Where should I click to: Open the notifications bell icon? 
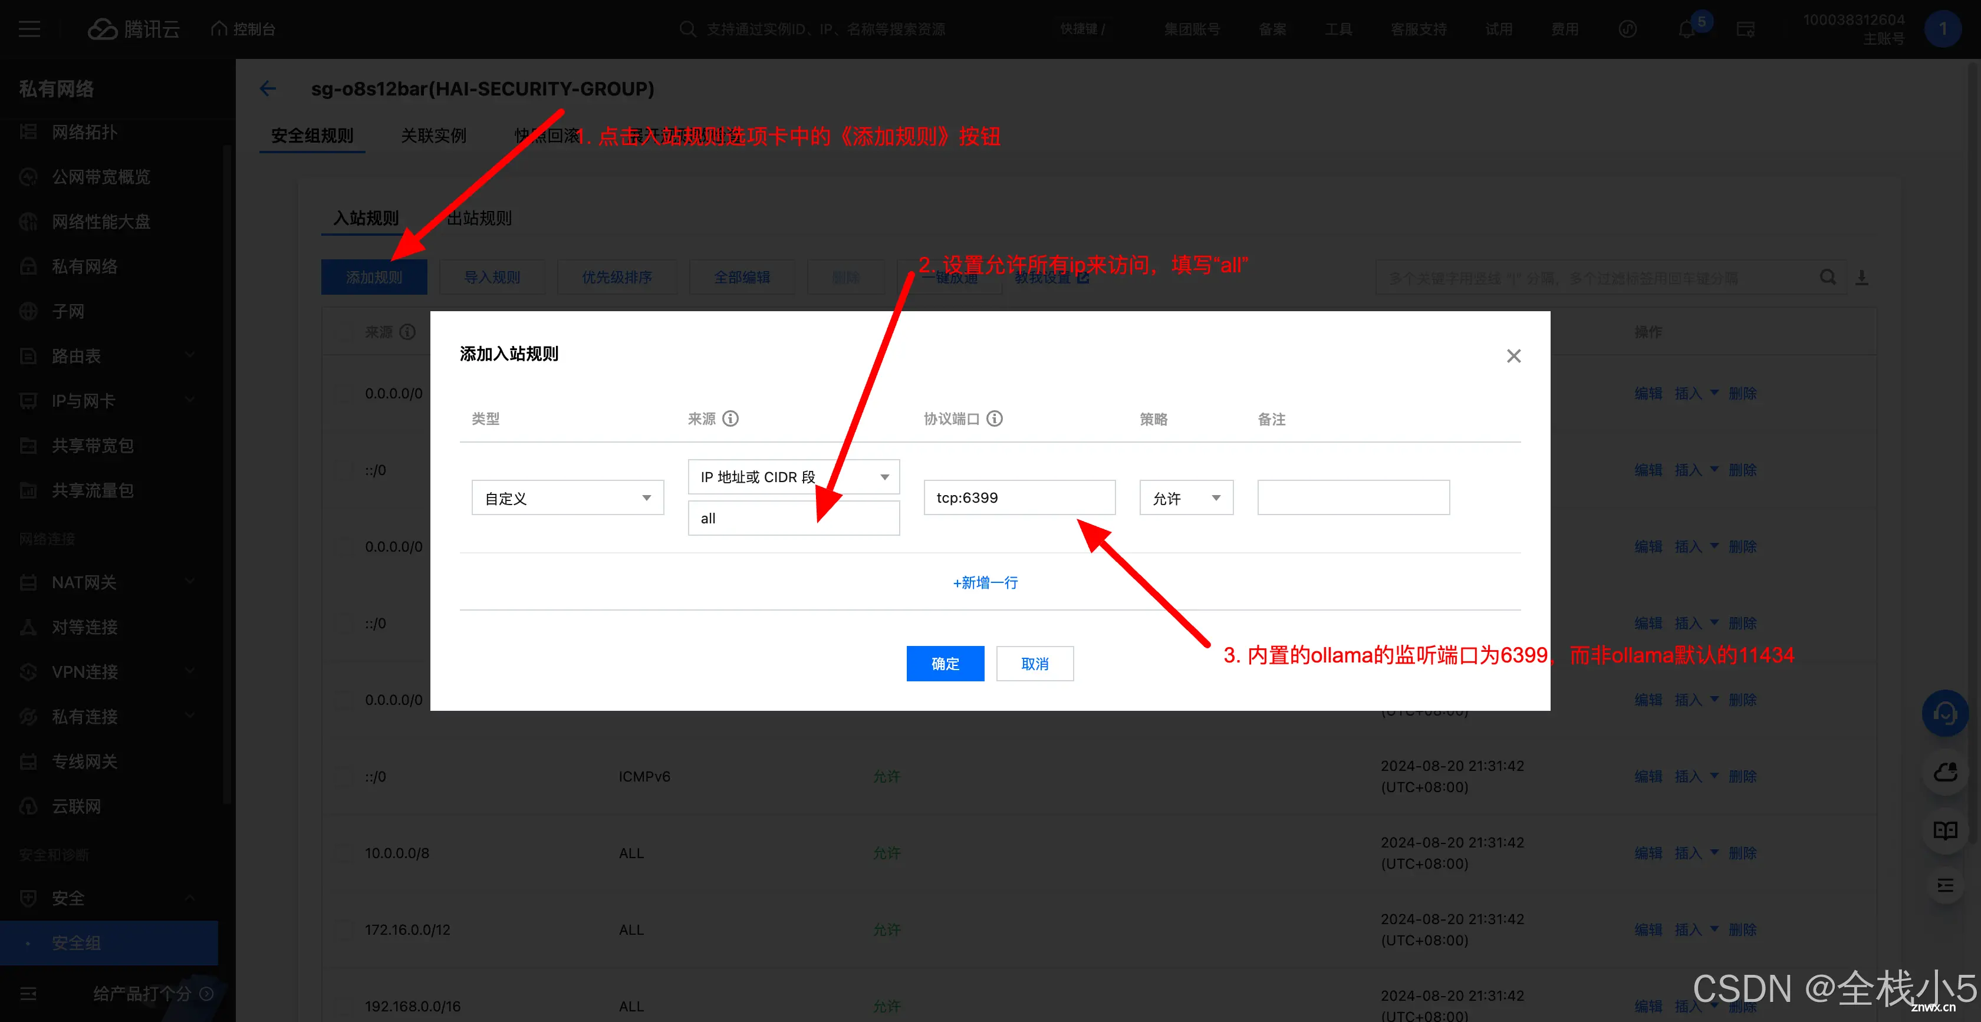point(1686,29)
